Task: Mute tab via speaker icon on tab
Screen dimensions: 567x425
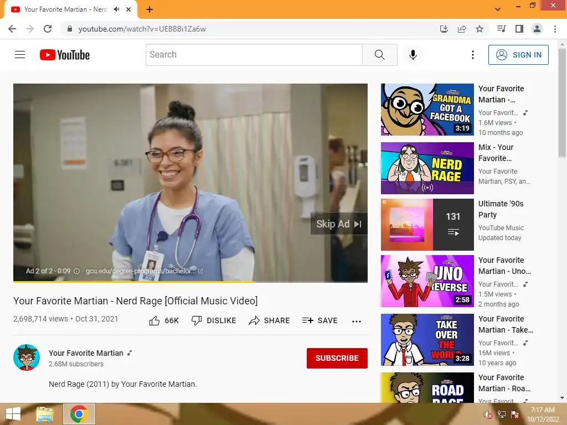Action: (x=116, y=9)
